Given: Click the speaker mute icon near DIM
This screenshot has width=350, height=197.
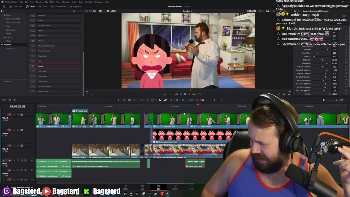Looking at the screenshot, I should (324, 100).
